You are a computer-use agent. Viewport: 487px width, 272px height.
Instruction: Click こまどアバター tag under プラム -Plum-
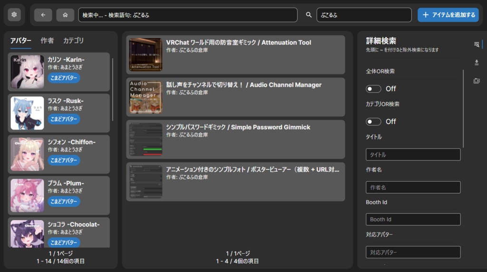pos(64,202)
